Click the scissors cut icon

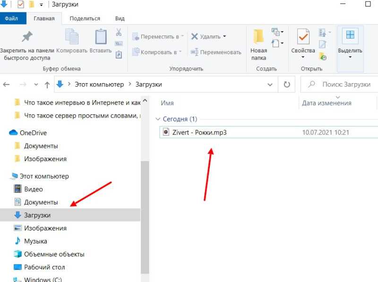click(119, 32)
